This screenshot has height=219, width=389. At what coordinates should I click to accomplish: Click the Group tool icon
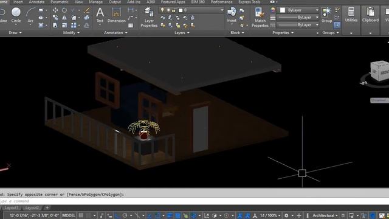coord(327,15)
